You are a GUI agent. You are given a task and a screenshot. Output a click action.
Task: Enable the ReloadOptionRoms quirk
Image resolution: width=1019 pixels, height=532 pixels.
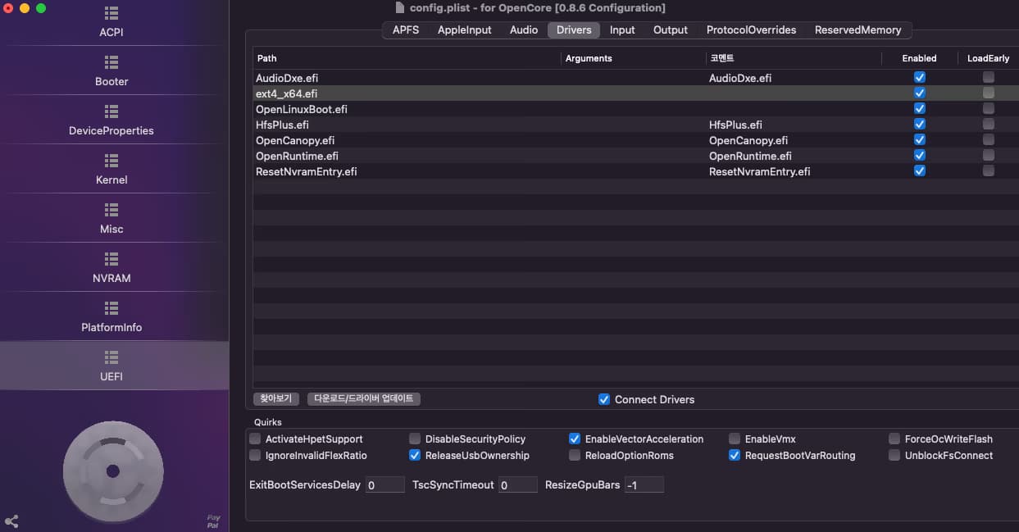click(x=575, y=455)
